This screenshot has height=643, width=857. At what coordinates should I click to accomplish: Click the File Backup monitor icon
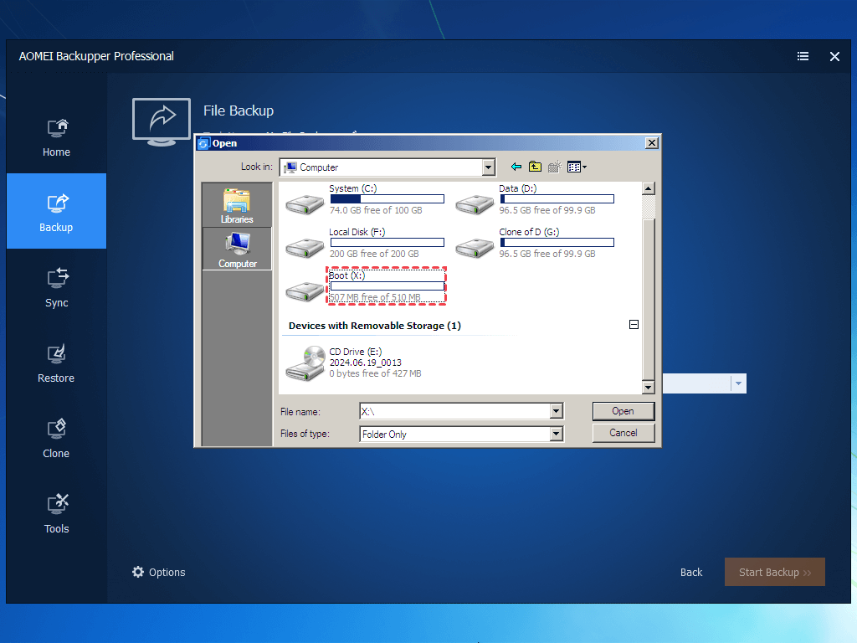click(162, 121)
